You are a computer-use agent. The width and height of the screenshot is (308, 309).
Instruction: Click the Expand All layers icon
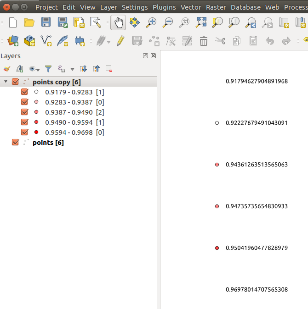[83, 69]
